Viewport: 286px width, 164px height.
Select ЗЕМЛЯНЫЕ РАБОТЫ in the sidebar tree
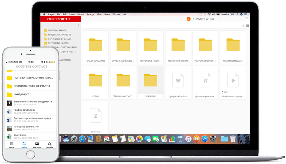click(57, 31)
